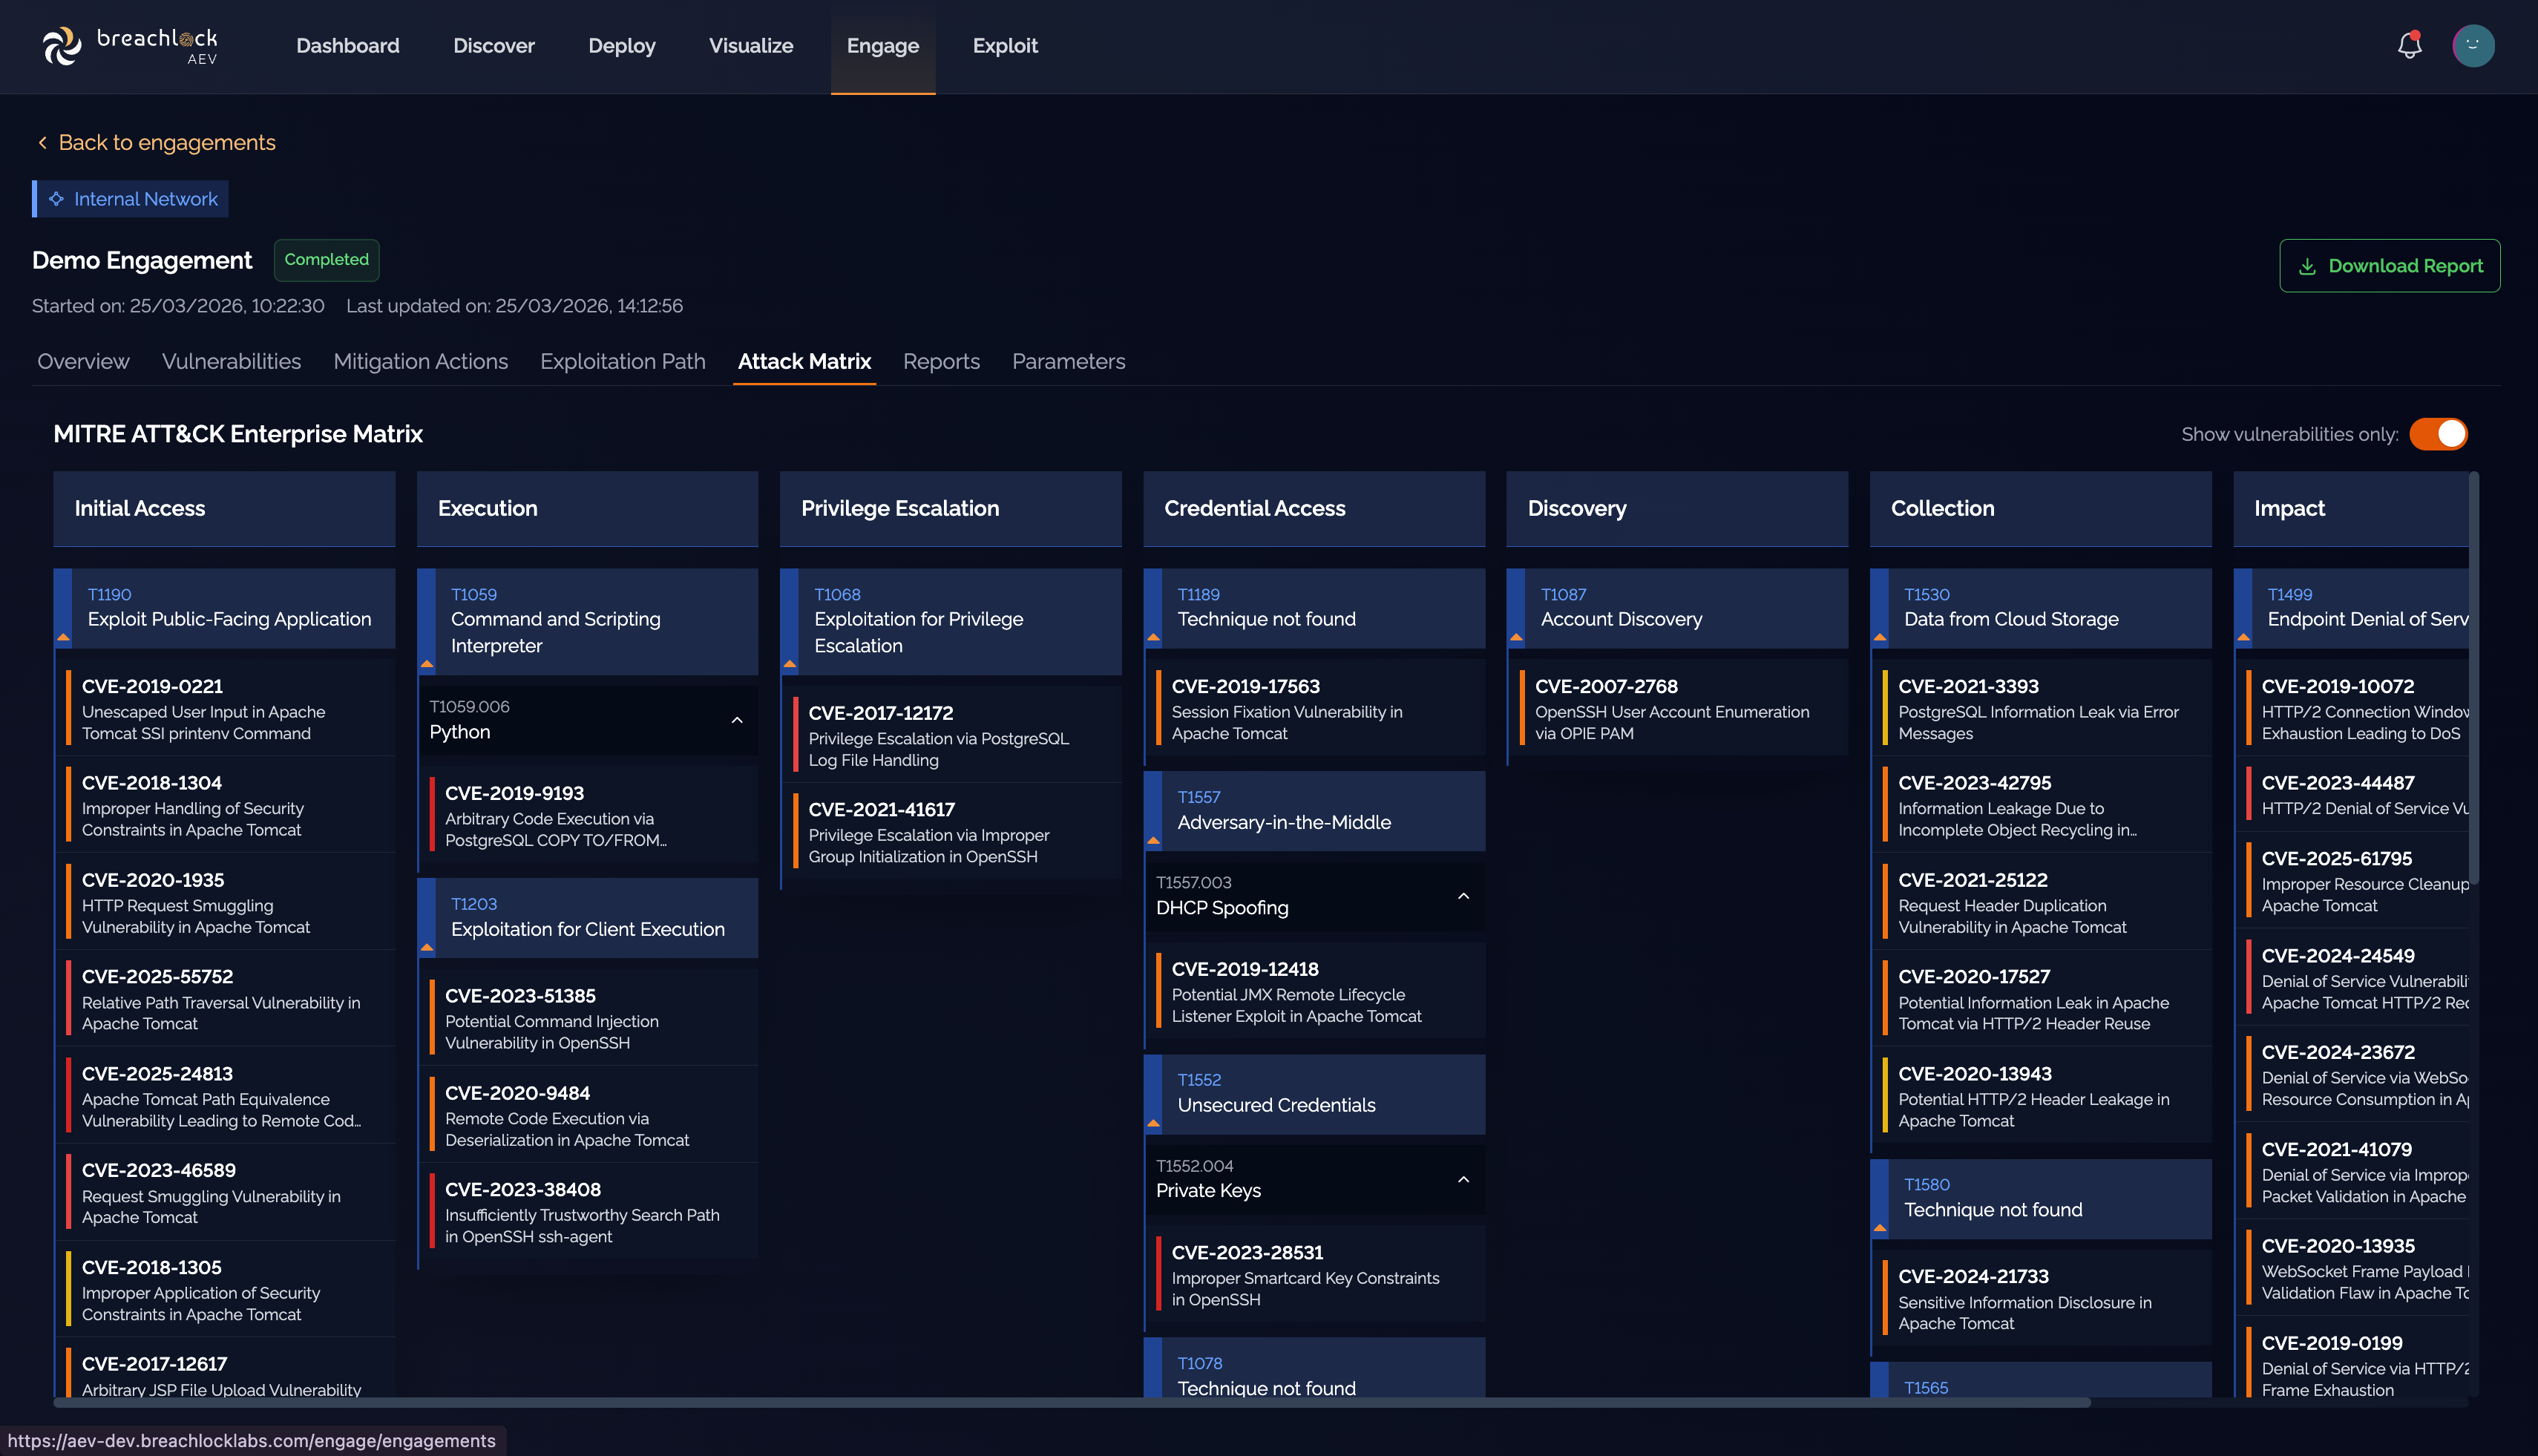Open CVE-2019-0221 vulnerability card

coord(225,709)
